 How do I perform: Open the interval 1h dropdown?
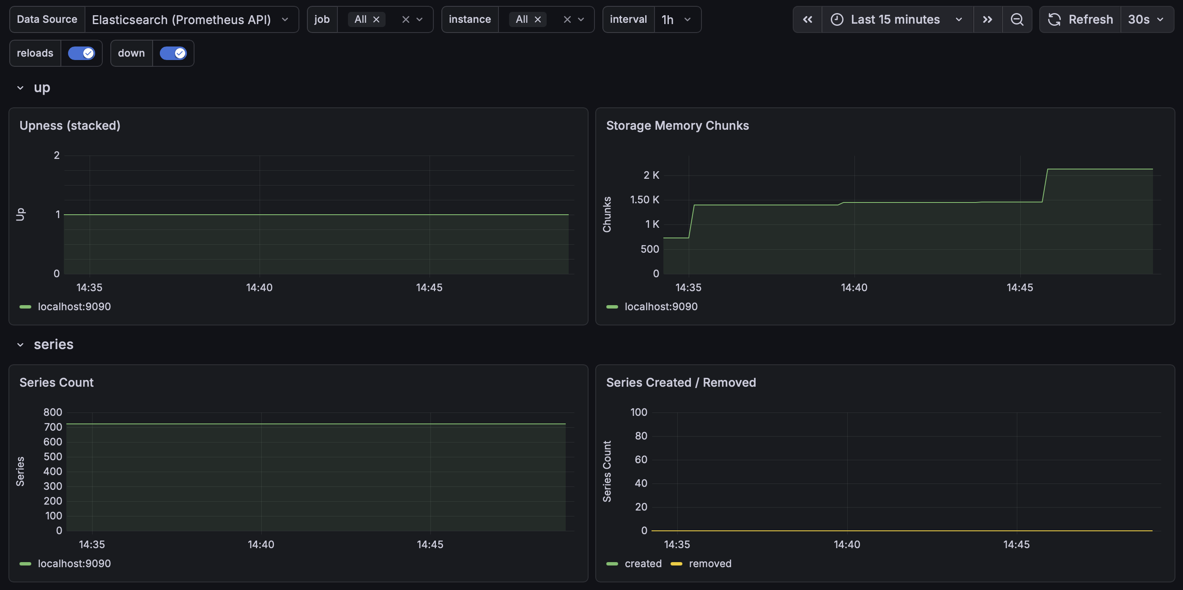677,19
